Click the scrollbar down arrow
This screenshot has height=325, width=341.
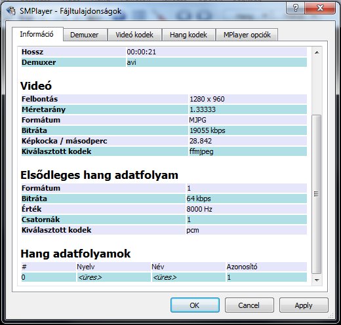(x=317, y=280)
